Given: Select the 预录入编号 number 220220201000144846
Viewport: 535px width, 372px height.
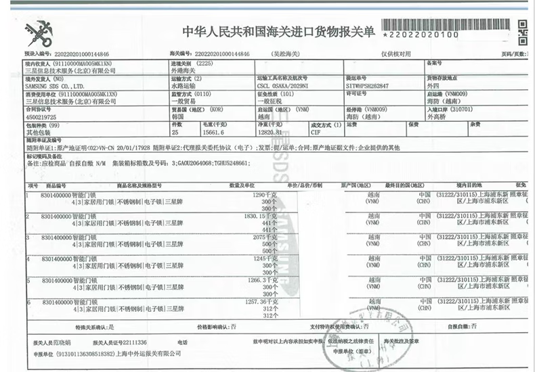Looking at the screenshot, I should click(x=81, y=54).
